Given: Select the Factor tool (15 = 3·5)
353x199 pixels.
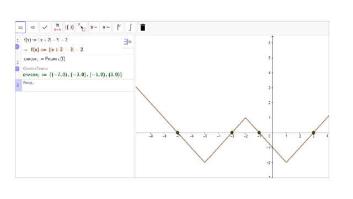Looking at the screenshot, I should (57, 28).
